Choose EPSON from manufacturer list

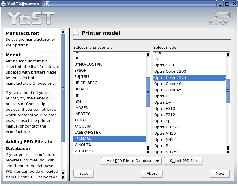point(110,71)
